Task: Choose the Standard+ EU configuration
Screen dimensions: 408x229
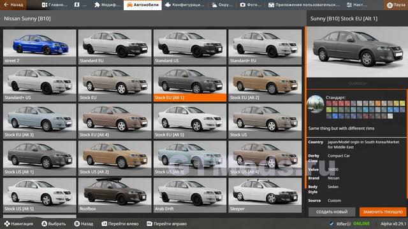Action: [265, 47]
